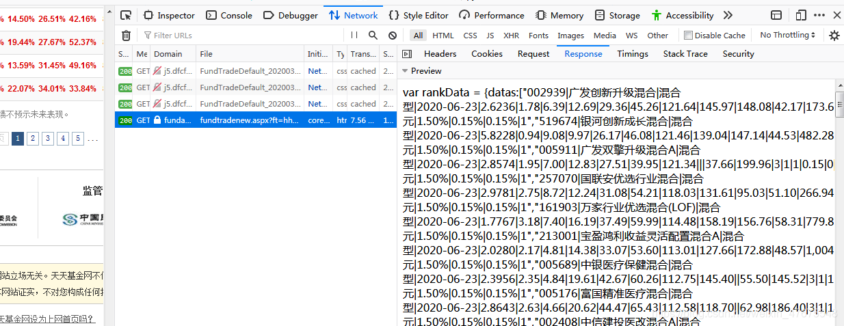Filter requests by XHR type
844x326 pixels.
(511, 36)
